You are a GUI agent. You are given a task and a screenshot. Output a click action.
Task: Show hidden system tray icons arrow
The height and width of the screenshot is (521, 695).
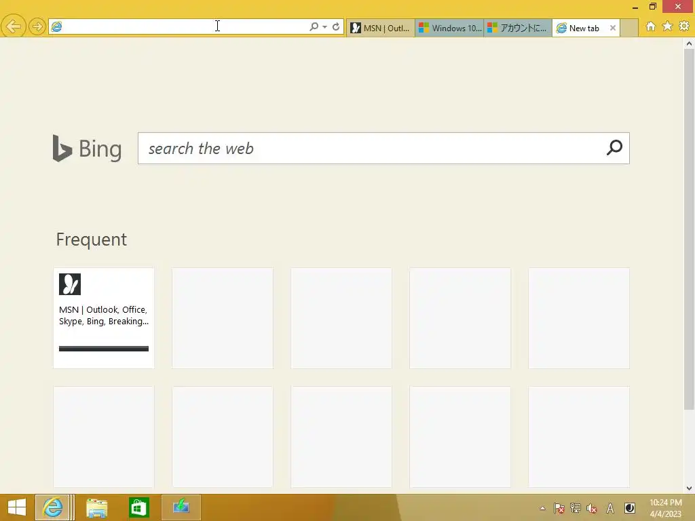[542, 508]
